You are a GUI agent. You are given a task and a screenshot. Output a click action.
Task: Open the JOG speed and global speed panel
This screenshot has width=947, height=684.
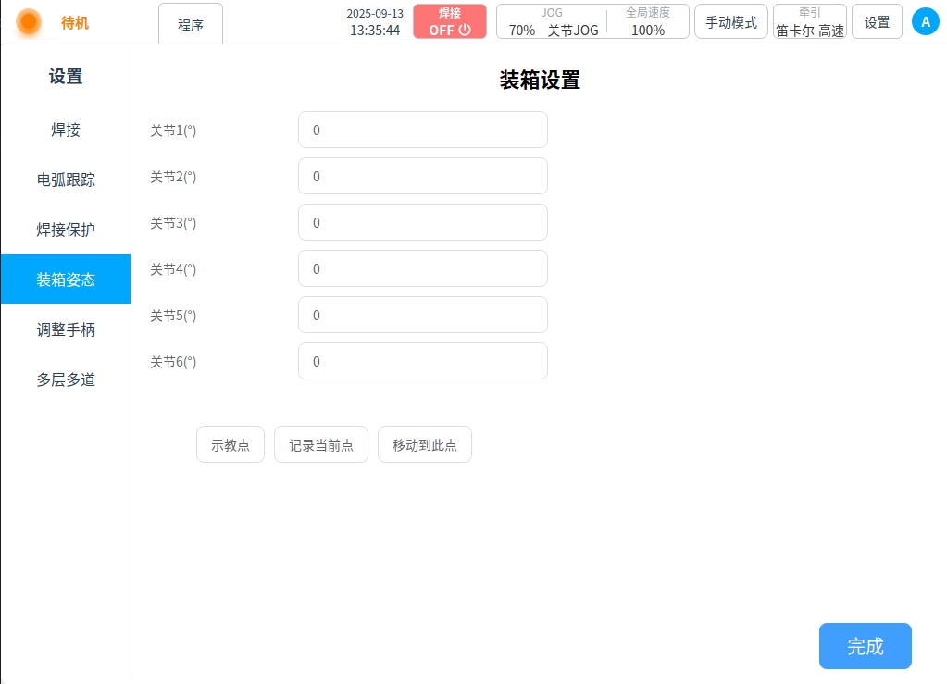coord(592,21)
